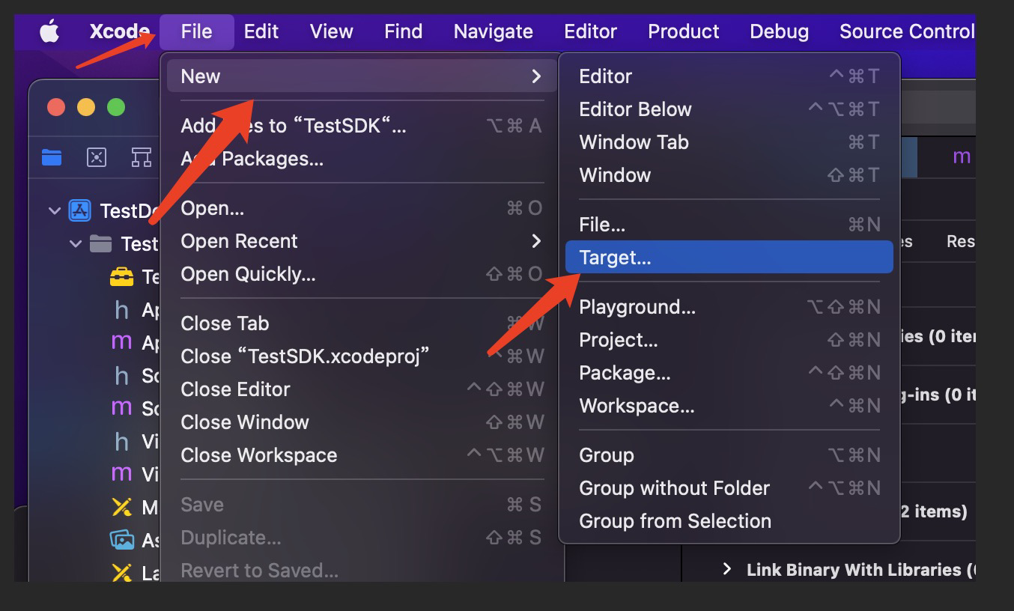Choose File… in New submenu
1014x611 pixels.
click(x=729, y=225)
